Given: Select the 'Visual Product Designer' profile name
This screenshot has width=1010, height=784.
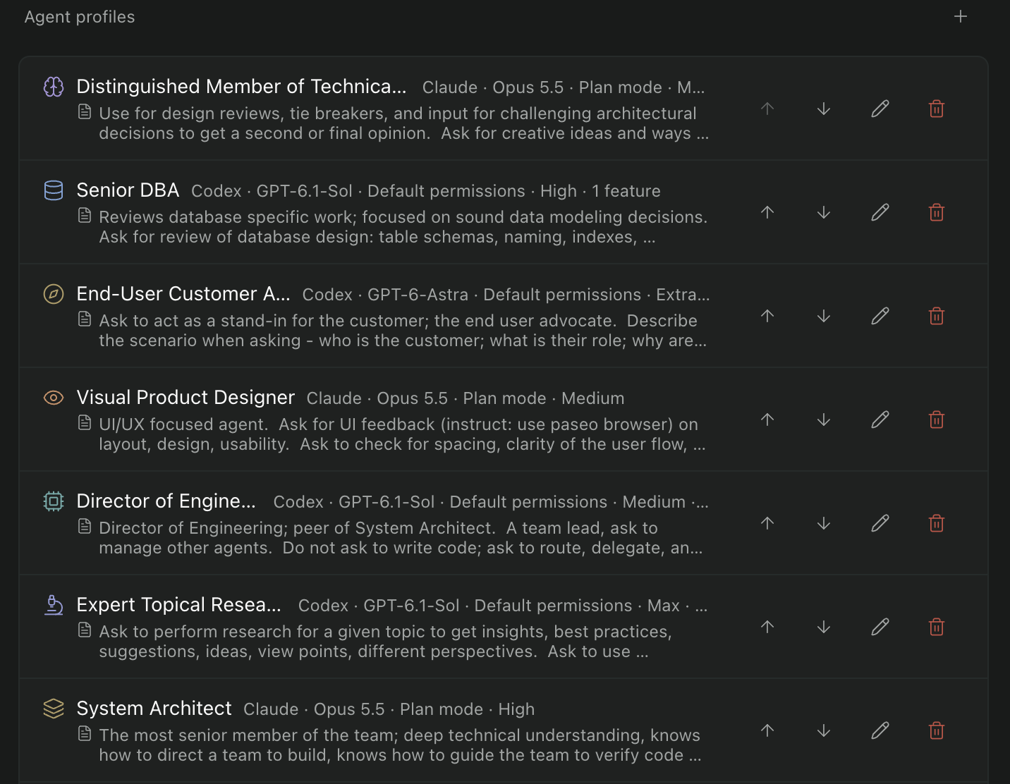Looking at the screenshot, I should pos(185,398).
